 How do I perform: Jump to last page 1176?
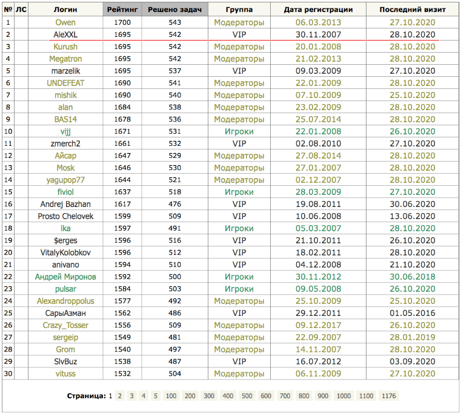[389, 396]
